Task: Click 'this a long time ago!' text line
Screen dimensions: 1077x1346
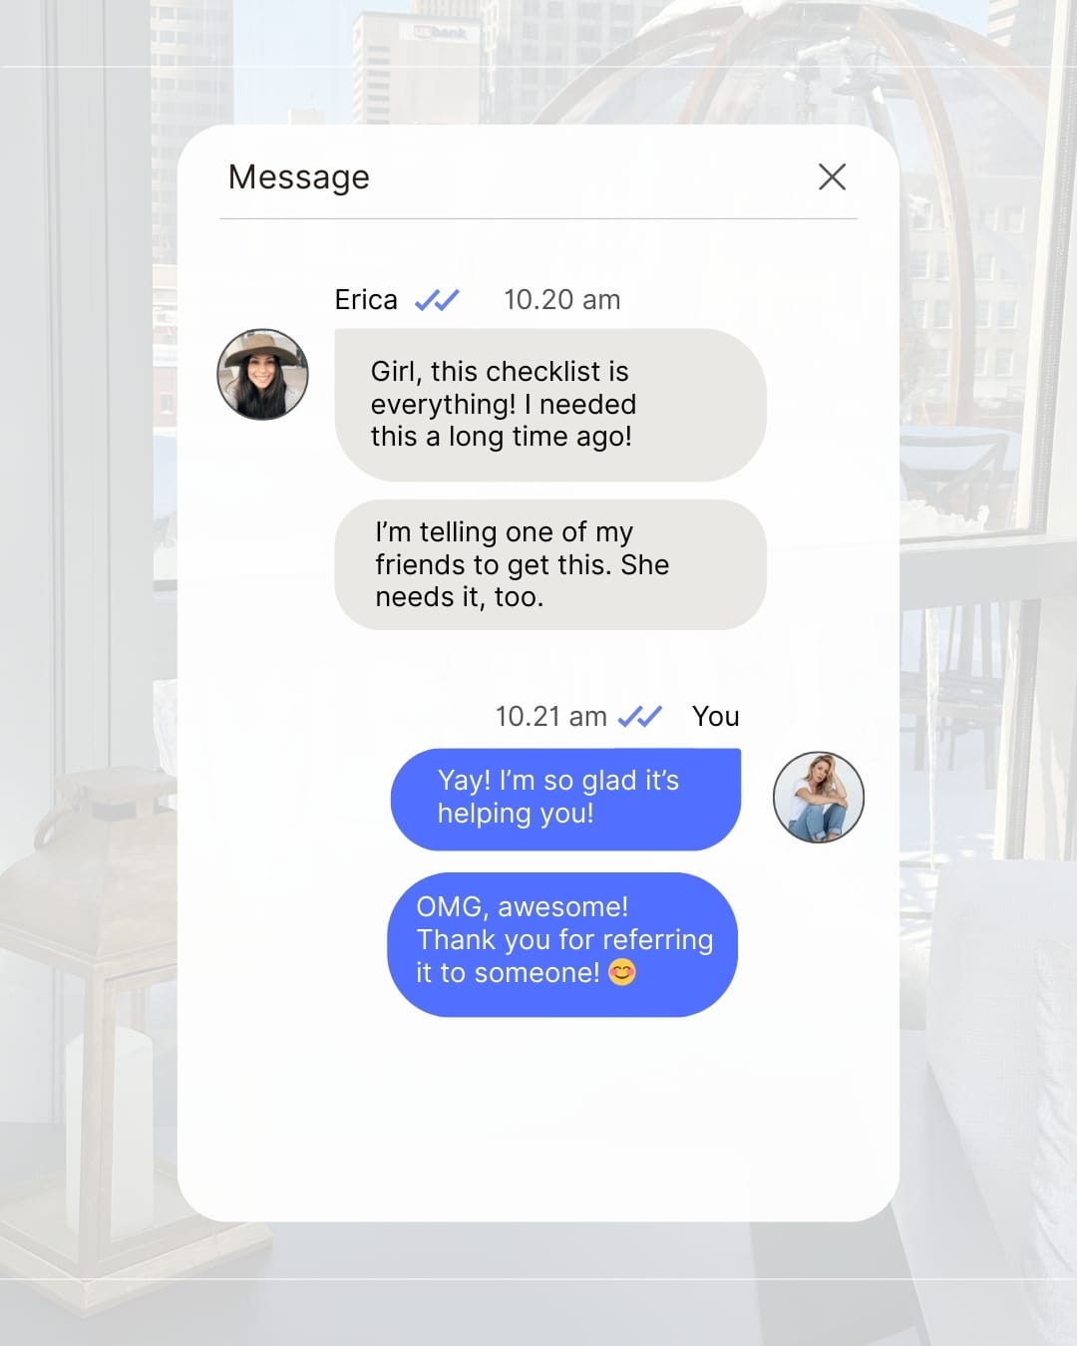Action: (502, 437)
